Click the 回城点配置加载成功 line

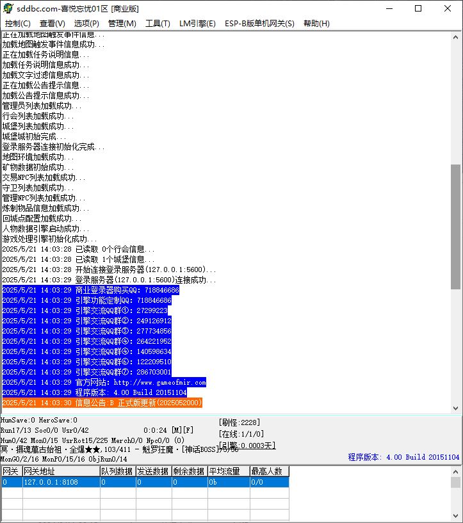pos(42,218)
